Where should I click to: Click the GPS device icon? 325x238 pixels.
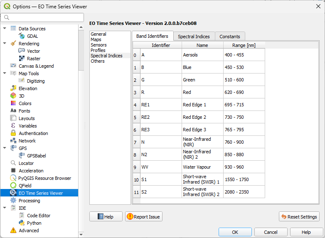click(x=13, y=148)
